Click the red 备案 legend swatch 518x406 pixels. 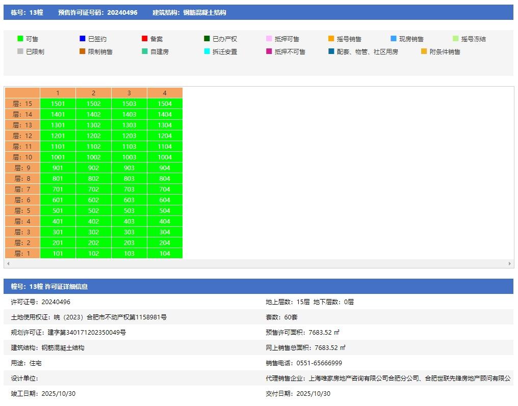[x=144, y=39]
